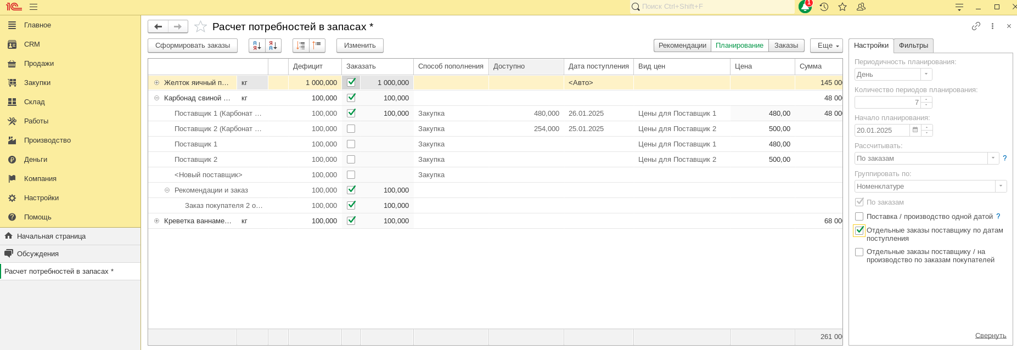
Task: Check order box for Поставщик 2 (Карбонат) row
Action: (351, 128)
